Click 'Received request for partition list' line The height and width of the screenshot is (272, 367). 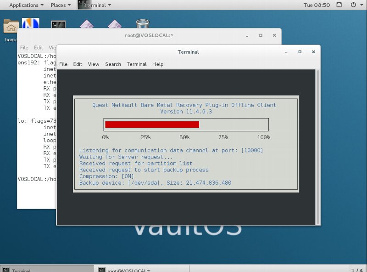(x=135, y=164)
